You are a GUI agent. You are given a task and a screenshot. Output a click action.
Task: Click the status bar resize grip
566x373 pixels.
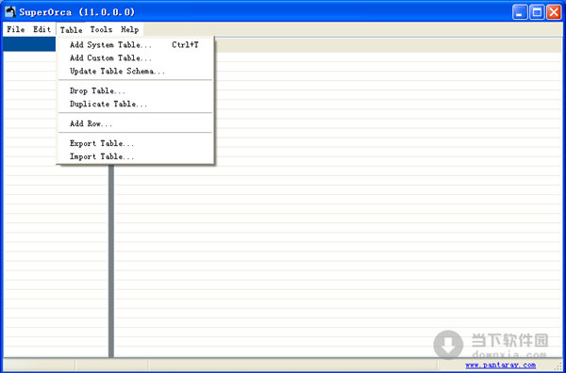pyautogui.click(x=558, y=365)
